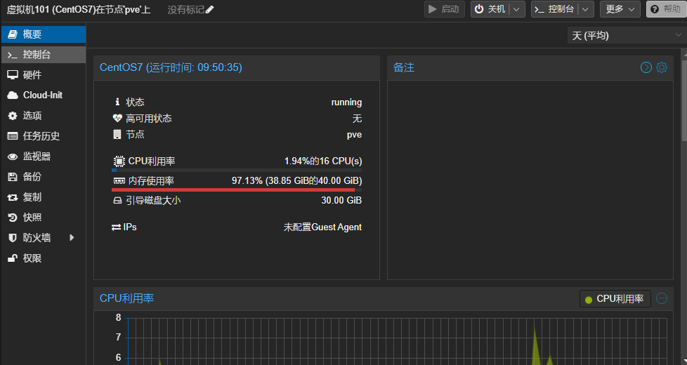Open 权限 permissions page

pos(44,258)
